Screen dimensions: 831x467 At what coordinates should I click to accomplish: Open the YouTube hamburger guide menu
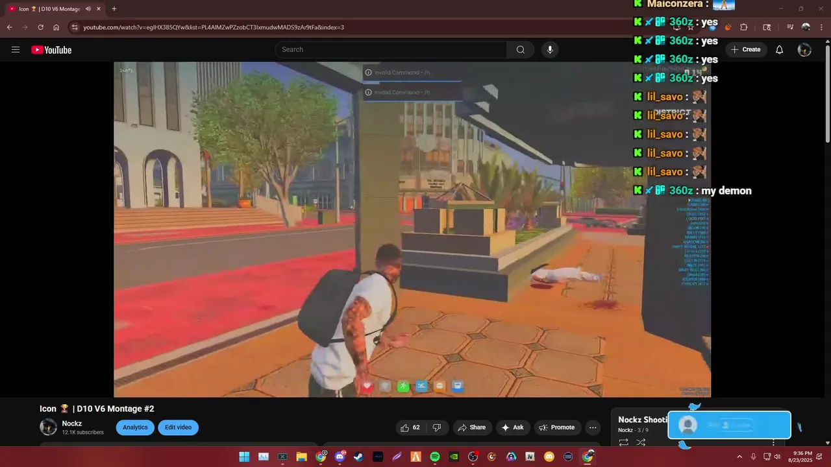[x=16, y=50]
